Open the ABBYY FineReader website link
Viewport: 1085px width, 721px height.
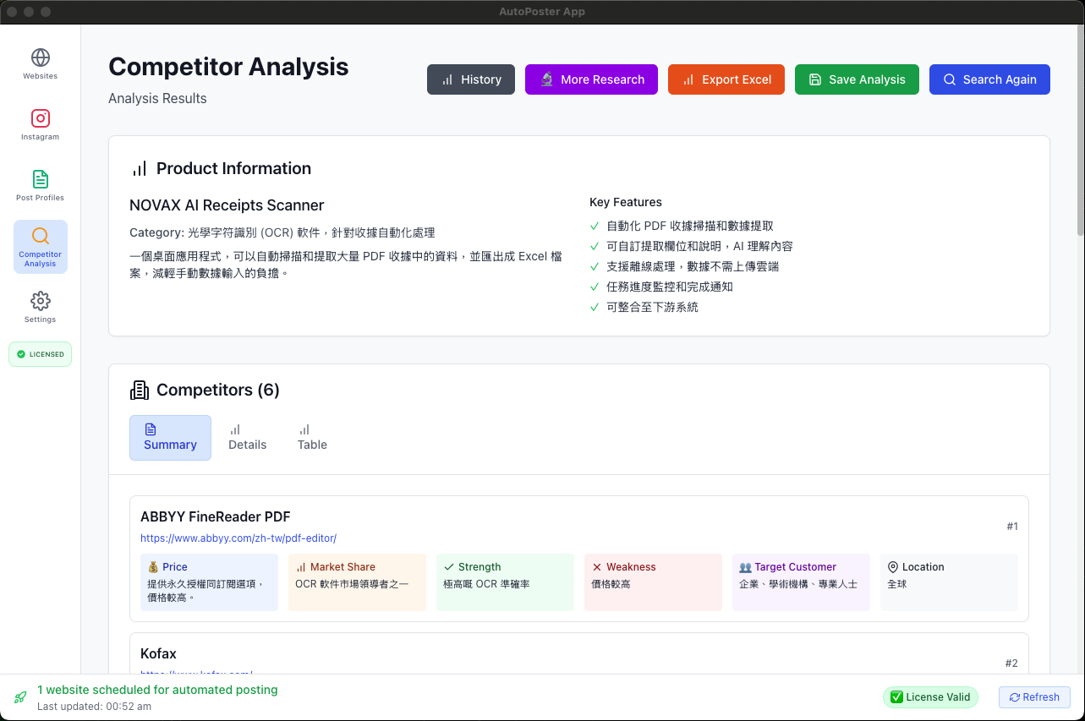[238, 538]
